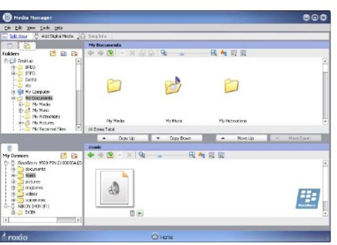Collapse the BlackBerry device node
This screenshot has width=337, height=245.
6,163
